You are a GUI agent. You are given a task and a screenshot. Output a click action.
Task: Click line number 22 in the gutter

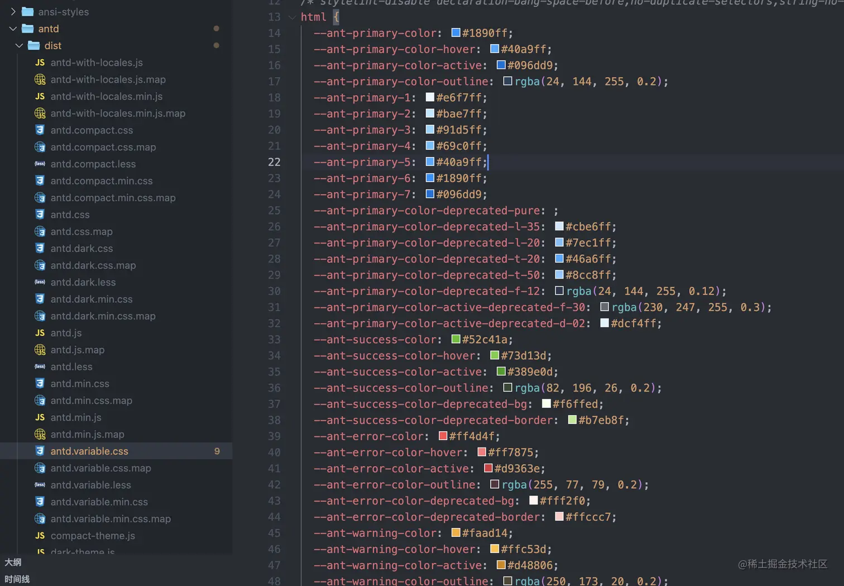[274, 162]
